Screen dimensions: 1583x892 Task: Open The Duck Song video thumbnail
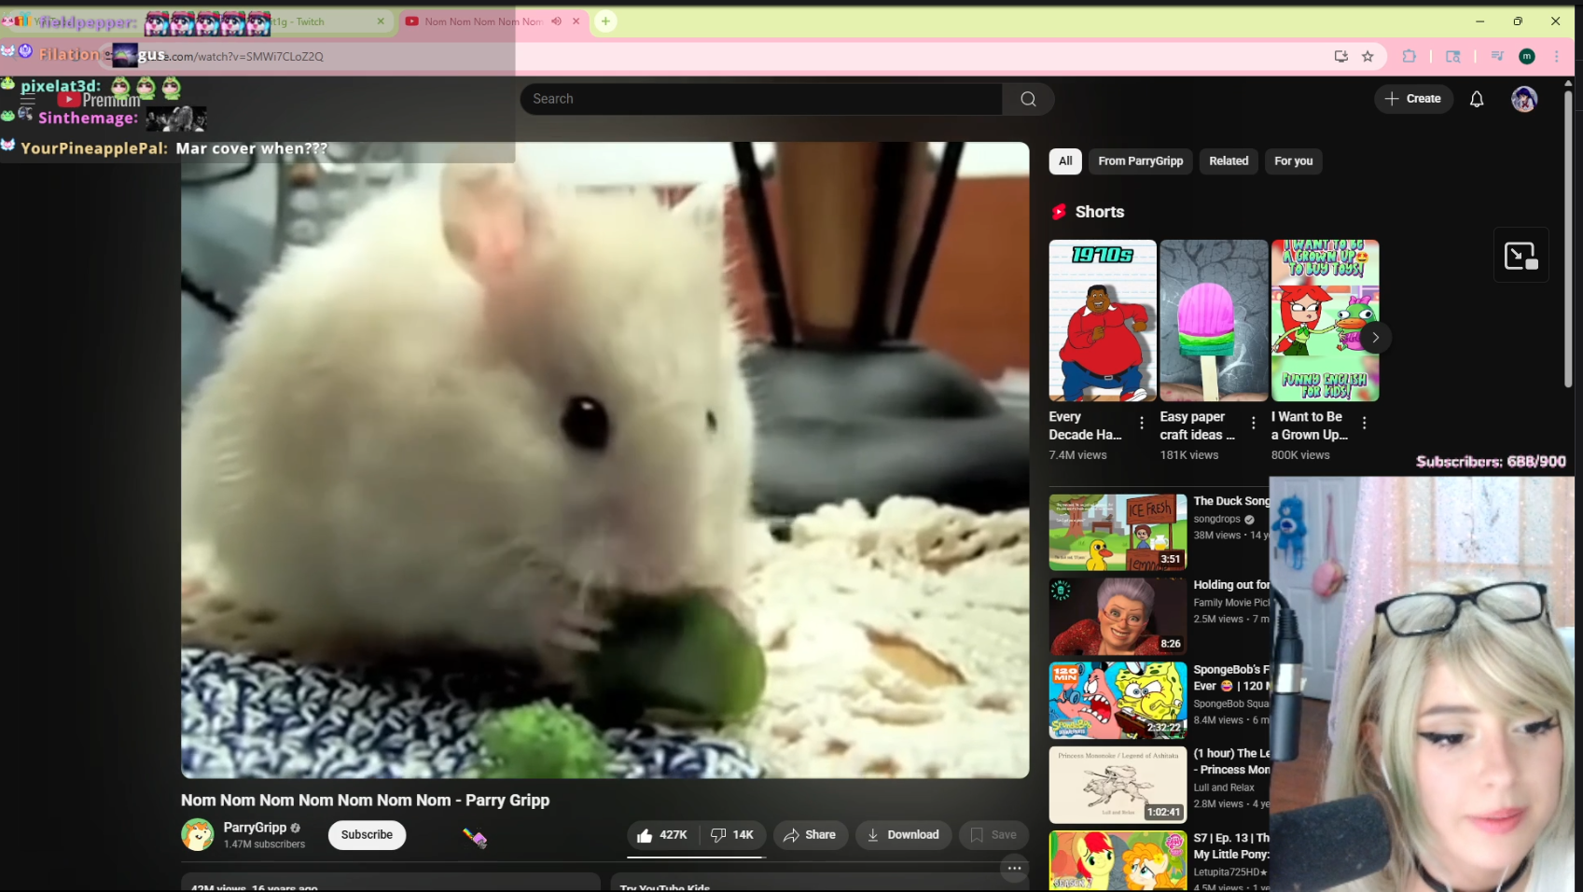[1118, 533]
